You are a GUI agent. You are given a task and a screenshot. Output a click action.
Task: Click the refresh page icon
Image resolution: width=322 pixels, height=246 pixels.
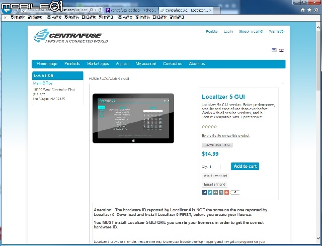click(x=100, y=10)
